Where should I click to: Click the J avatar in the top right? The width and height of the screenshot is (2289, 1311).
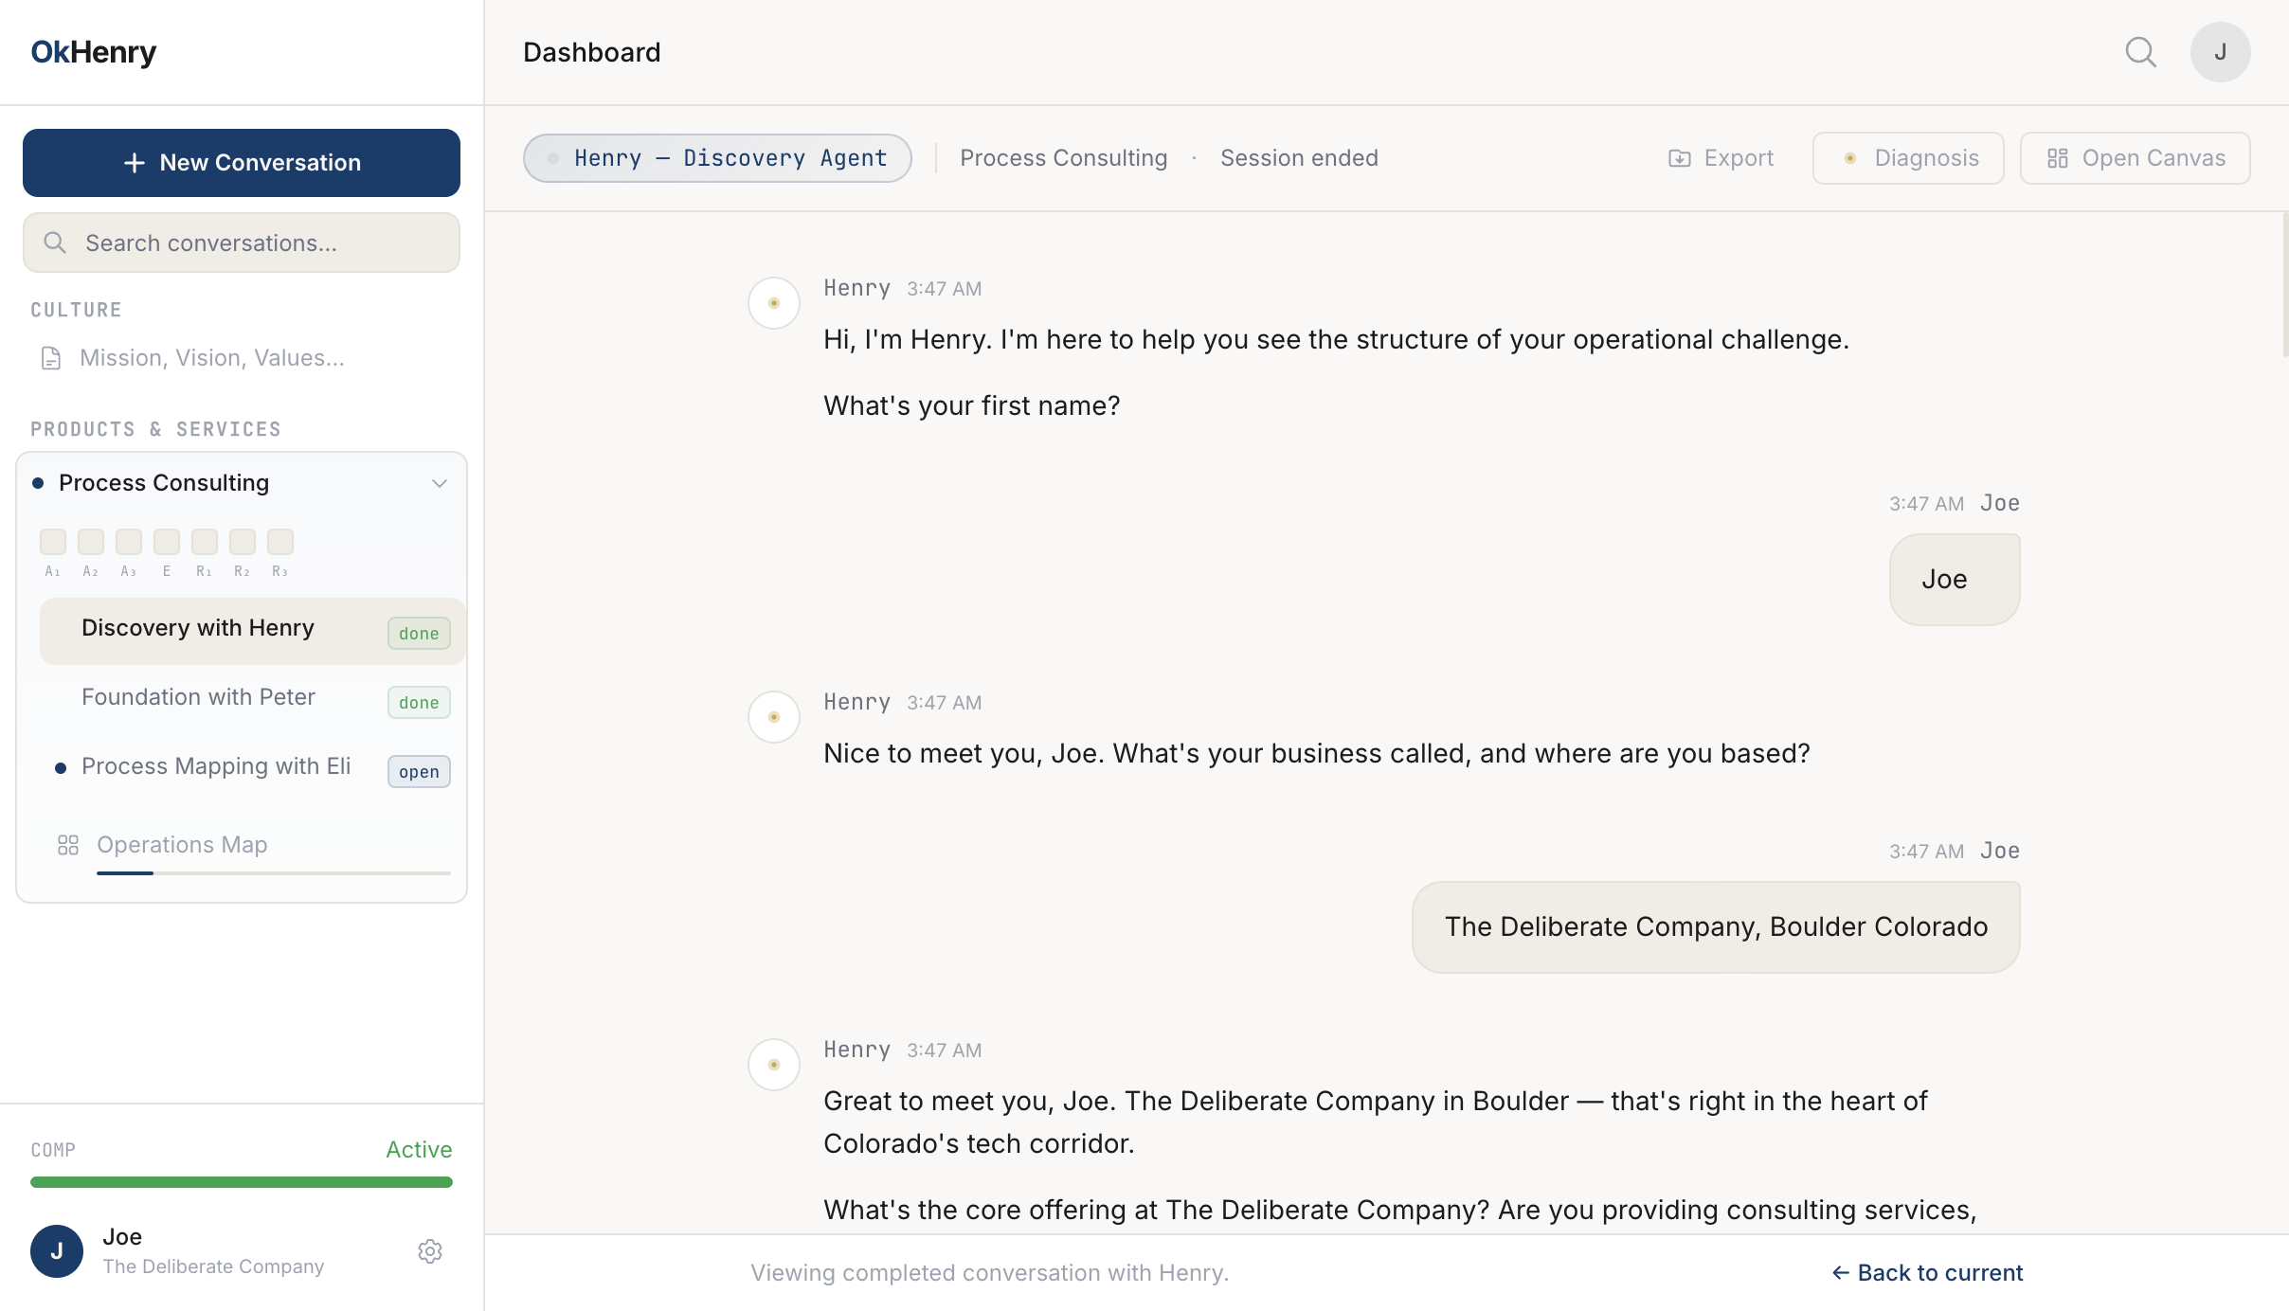2220,52
